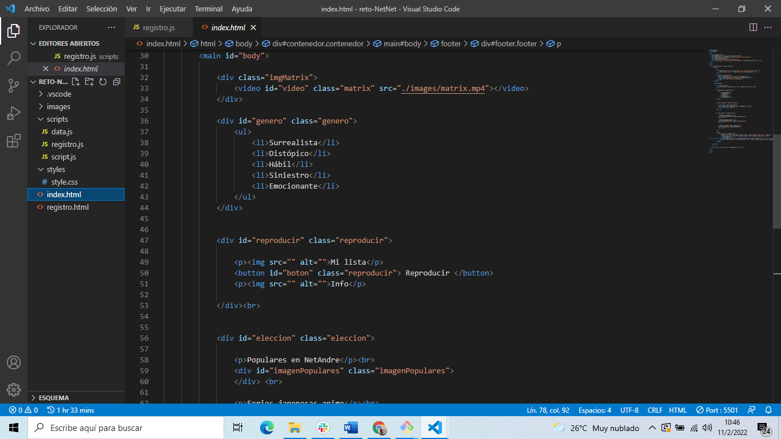This screenshot has width=781, height=439.
Task: Click the Split Editor icon
Action: pyautogui.click(x=753, y=27)
